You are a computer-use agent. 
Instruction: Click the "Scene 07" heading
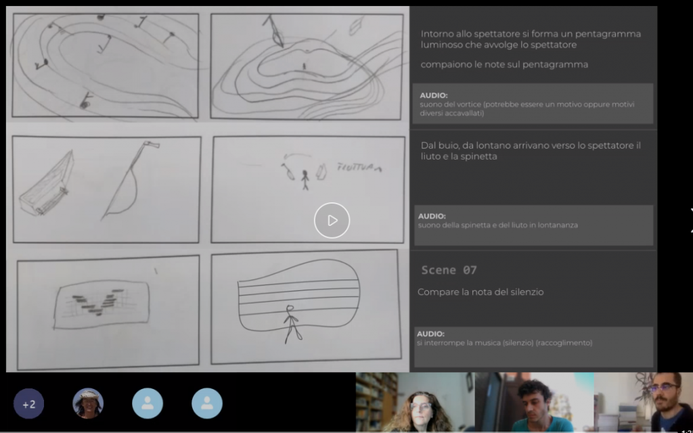click(449, 270)
